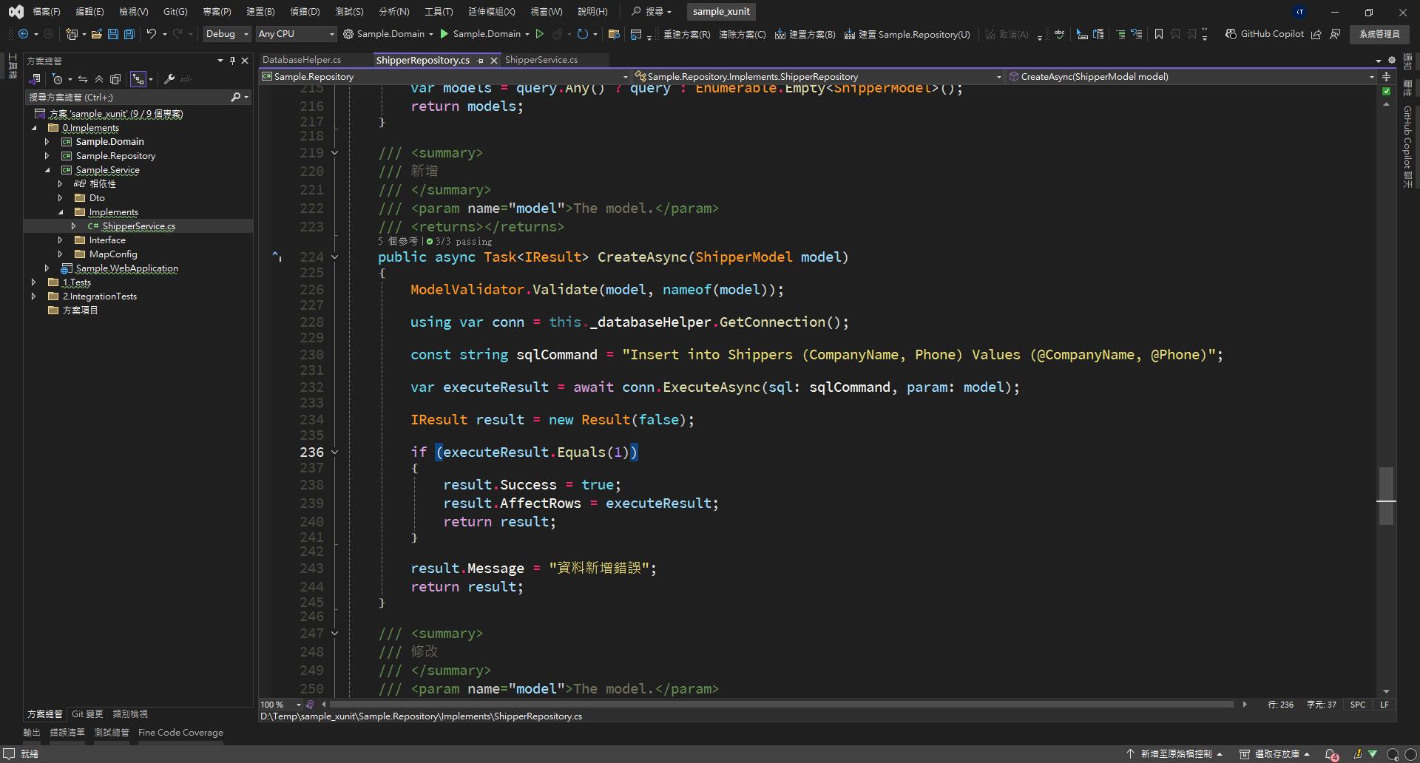Open GitHub Copilot from the toolbar
This screenshot has height=763, width=1420.
coord(1264,34)
